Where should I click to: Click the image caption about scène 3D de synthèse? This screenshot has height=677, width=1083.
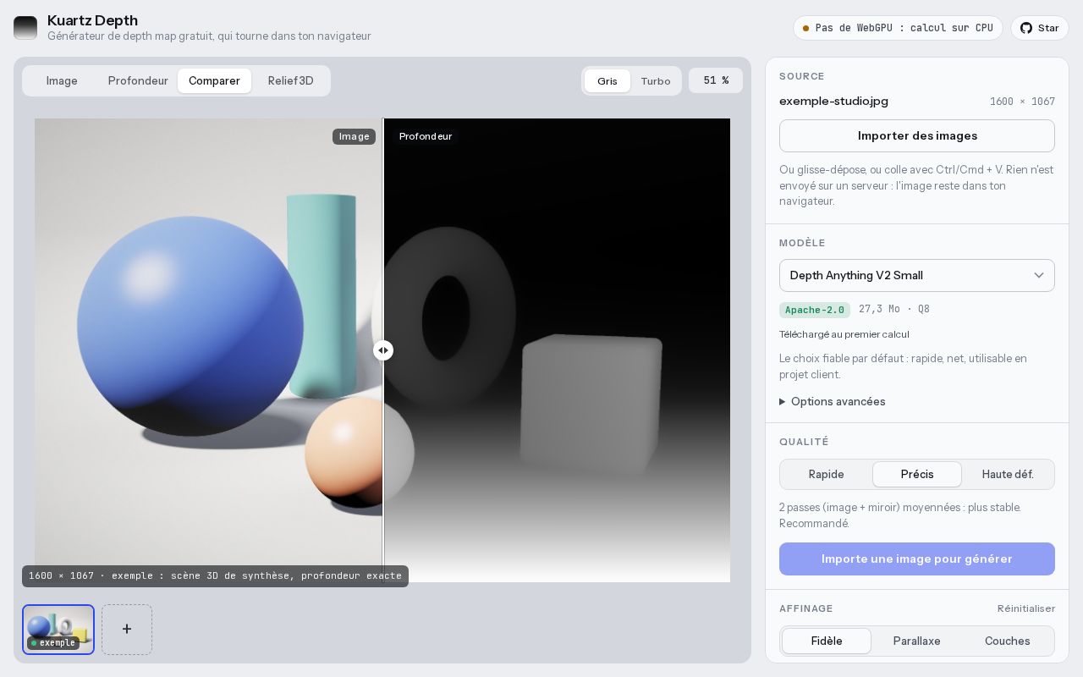tap(215, 576)
